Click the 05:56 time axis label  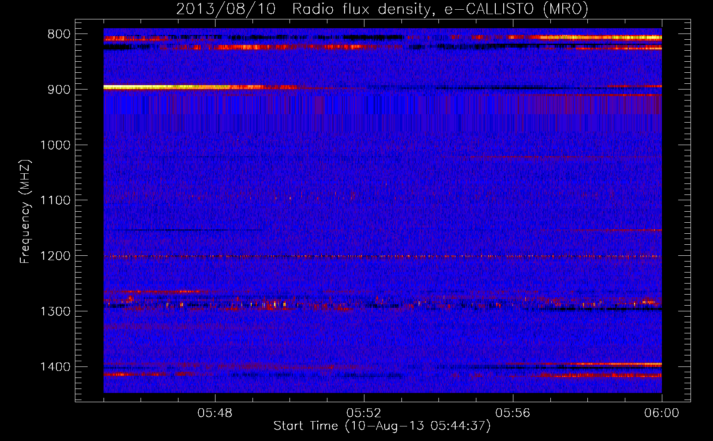[x=513, y=413]
